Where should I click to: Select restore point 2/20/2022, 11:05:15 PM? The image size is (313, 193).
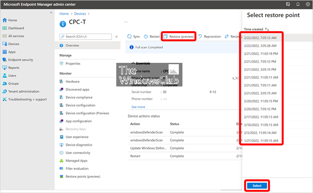click(x=278, y=101)
